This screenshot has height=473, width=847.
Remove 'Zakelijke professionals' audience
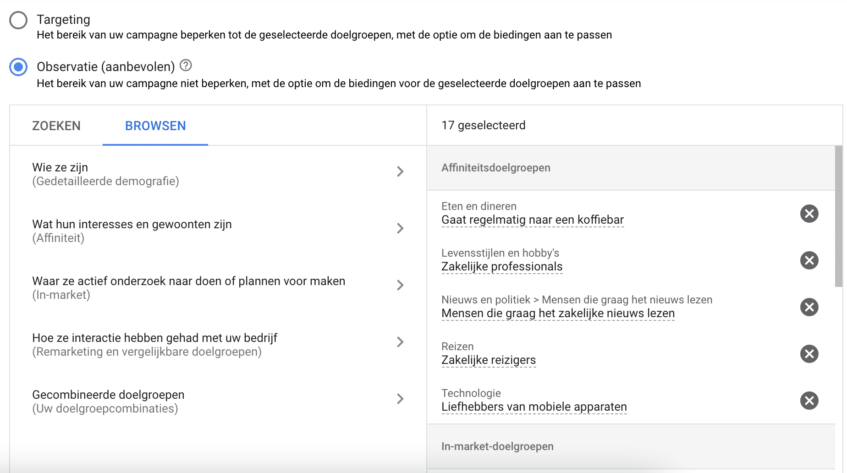pos(809,260)
